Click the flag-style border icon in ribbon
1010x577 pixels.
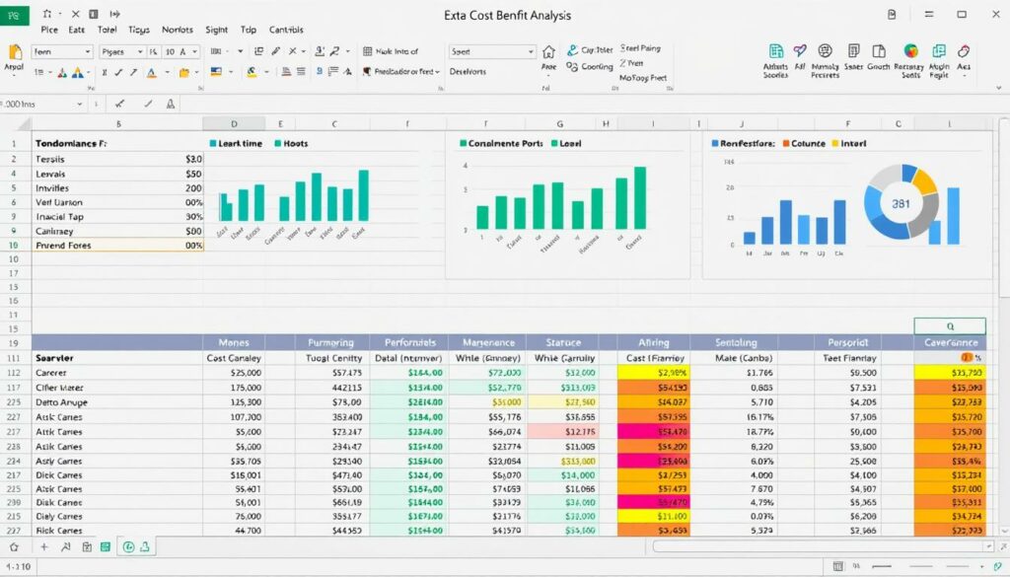[216, 72]
